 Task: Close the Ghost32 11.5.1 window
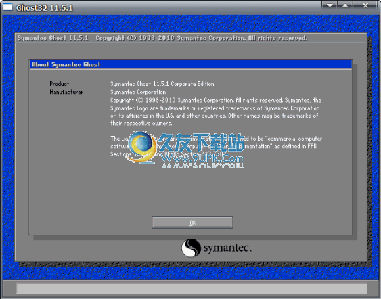pyautogui.click(x=365, y=5)
